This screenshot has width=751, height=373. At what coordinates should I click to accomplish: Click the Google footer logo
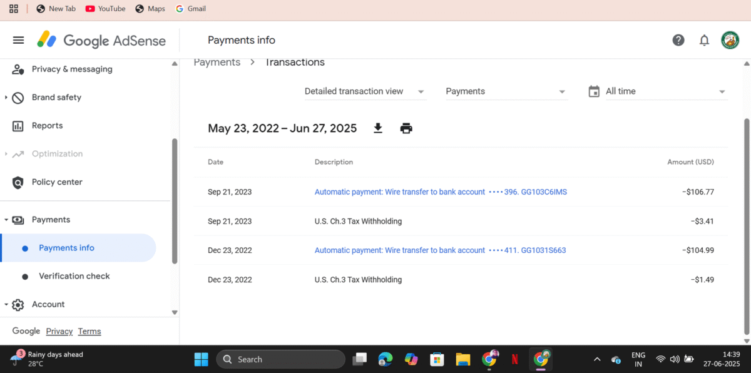click(26, 331)
